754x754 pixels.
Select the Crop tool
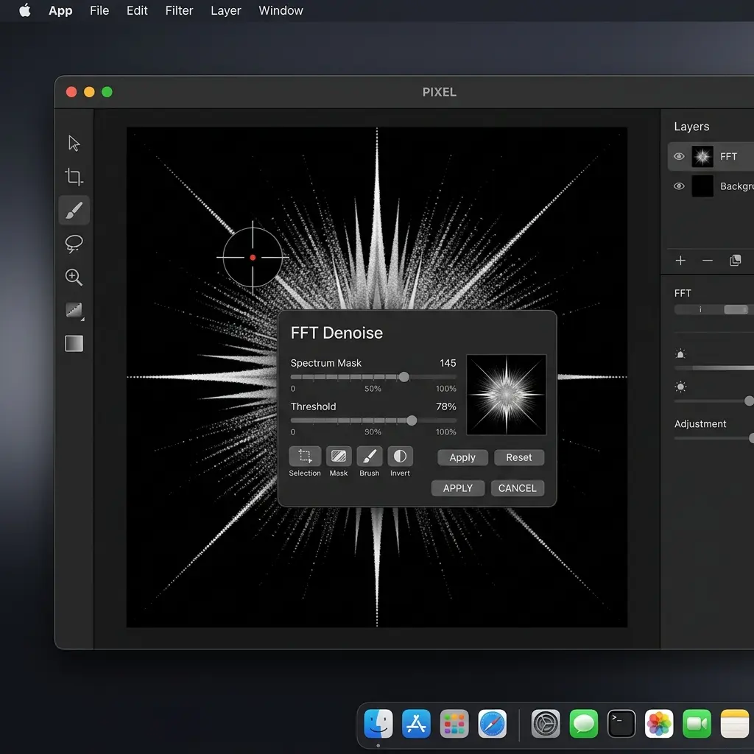pos(74,177)
